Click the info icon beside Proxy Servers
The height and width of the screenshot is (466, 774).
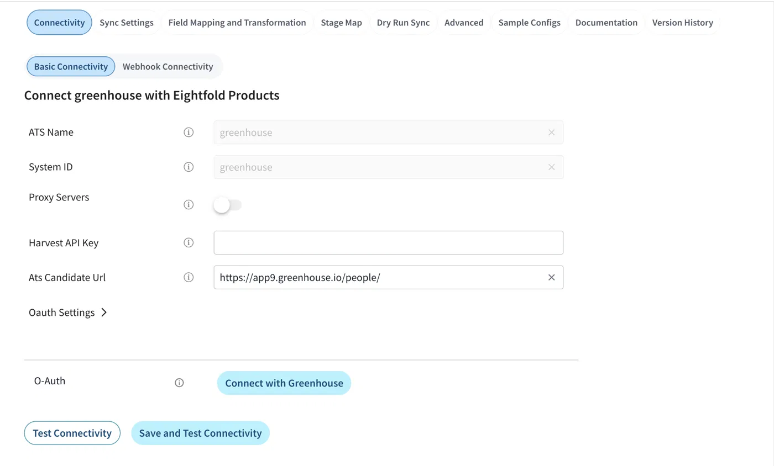point(189,205)
